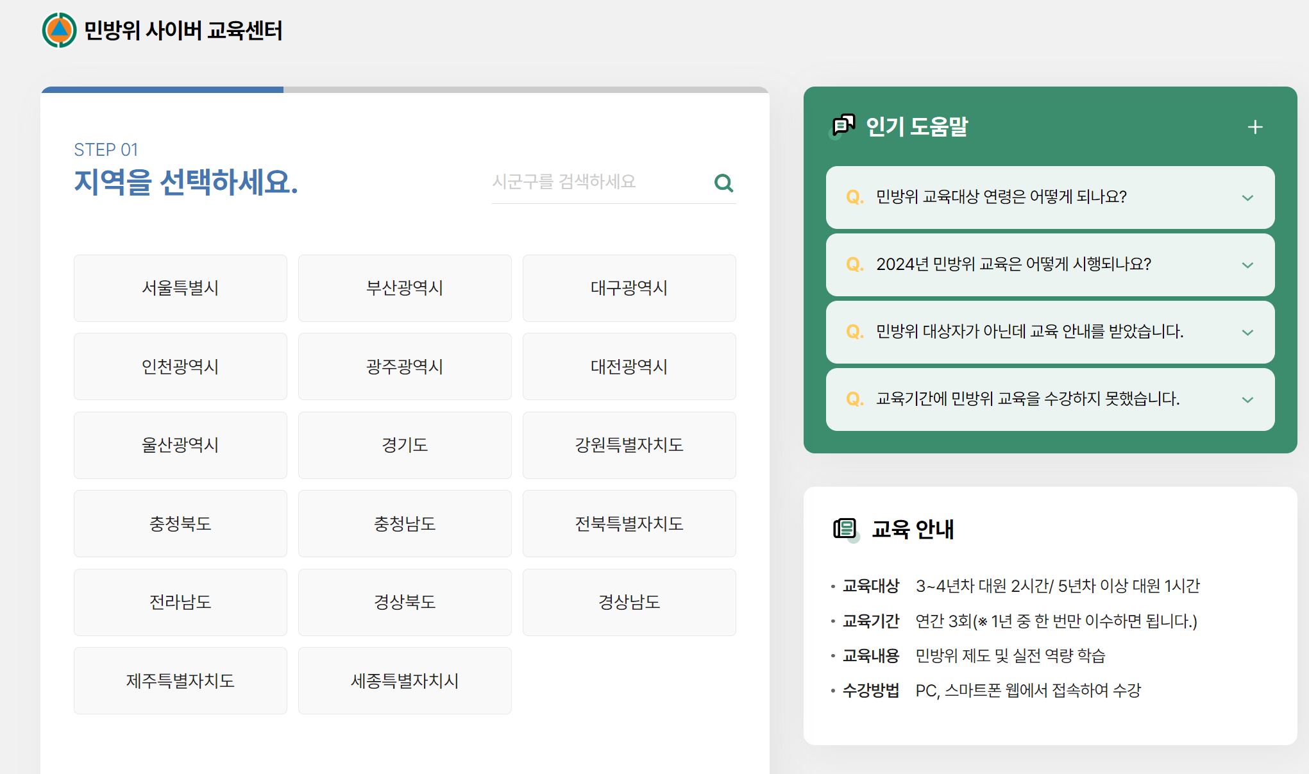Select the 경기도 region
1309x774 pixels.
[x=404, y=445]
